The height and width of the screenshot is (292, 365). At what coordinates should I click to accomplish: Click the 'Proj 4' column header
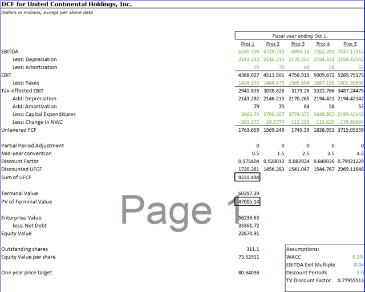point(323,44)
